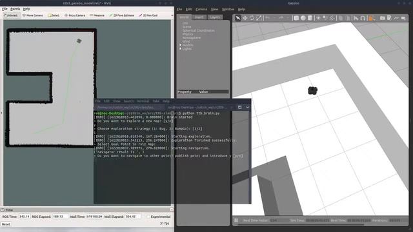Select the Interact tool in RViz

(11, 15)
